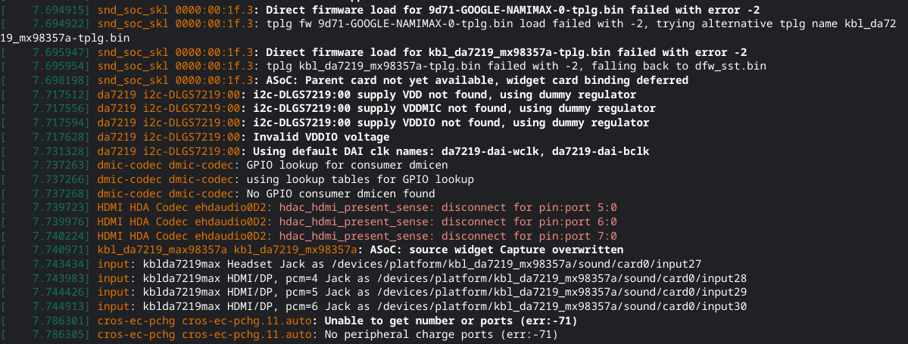Click 'using lookup tables for GPIO lookup'
The width and height of the screenshot is (908, 344).
tap(360, 179)
